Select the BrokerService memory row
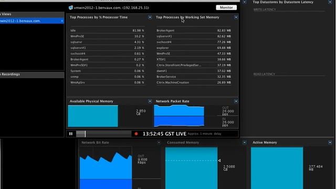Screen dimensions: 336x189 click(x=194, y=77)
